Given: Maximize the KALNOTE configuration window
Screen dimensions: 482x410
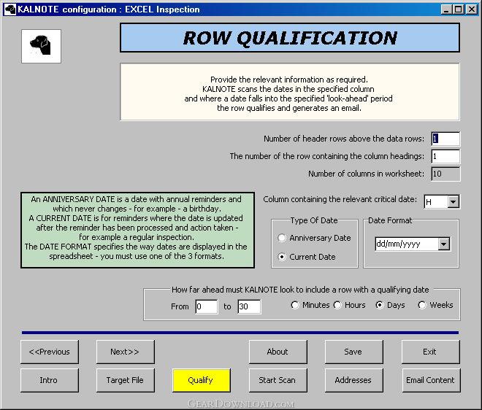Looking at the screenshot, I should tap(459, 9).
